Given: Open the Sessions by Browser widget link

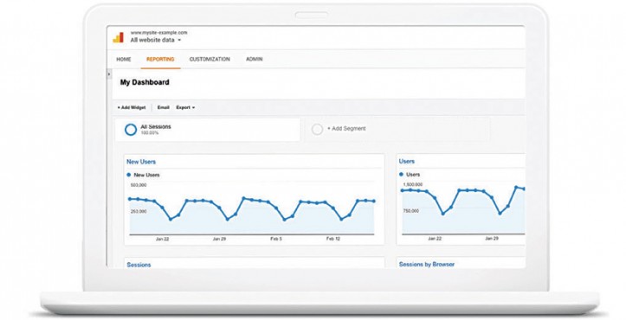Looking at the screenshot, I should tap(427, 264).
